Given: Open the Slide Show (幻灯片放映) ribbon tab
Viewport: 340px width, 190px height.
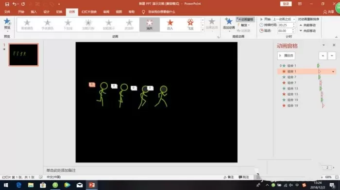Looking at the screenshot, I should 89,12.
